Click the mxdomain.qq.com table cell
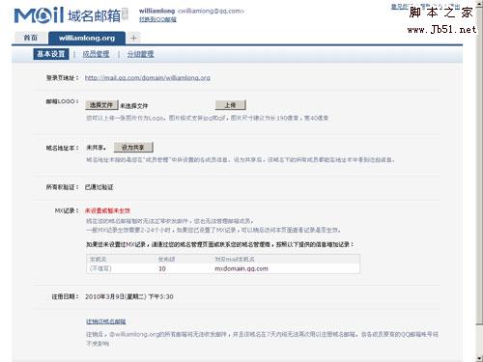The height and width of the screenshot is (362, 483). (241, 268)
